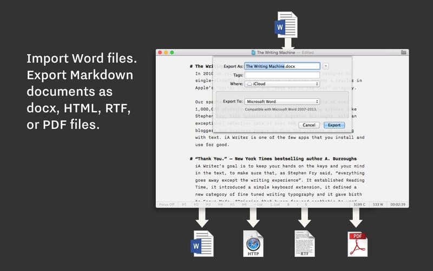Click the 'Edited' status in title bar

coord(307,52)
